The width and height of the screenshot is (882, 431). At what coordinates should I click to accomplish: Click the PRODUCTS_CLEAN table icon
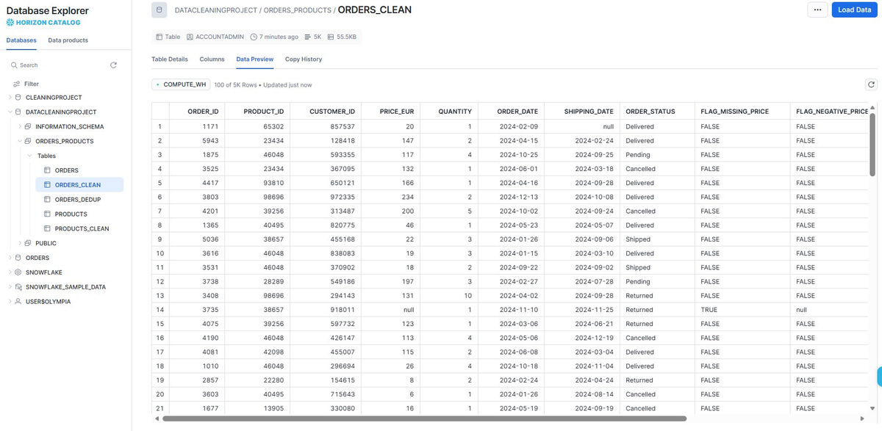[x=48, y=228]
